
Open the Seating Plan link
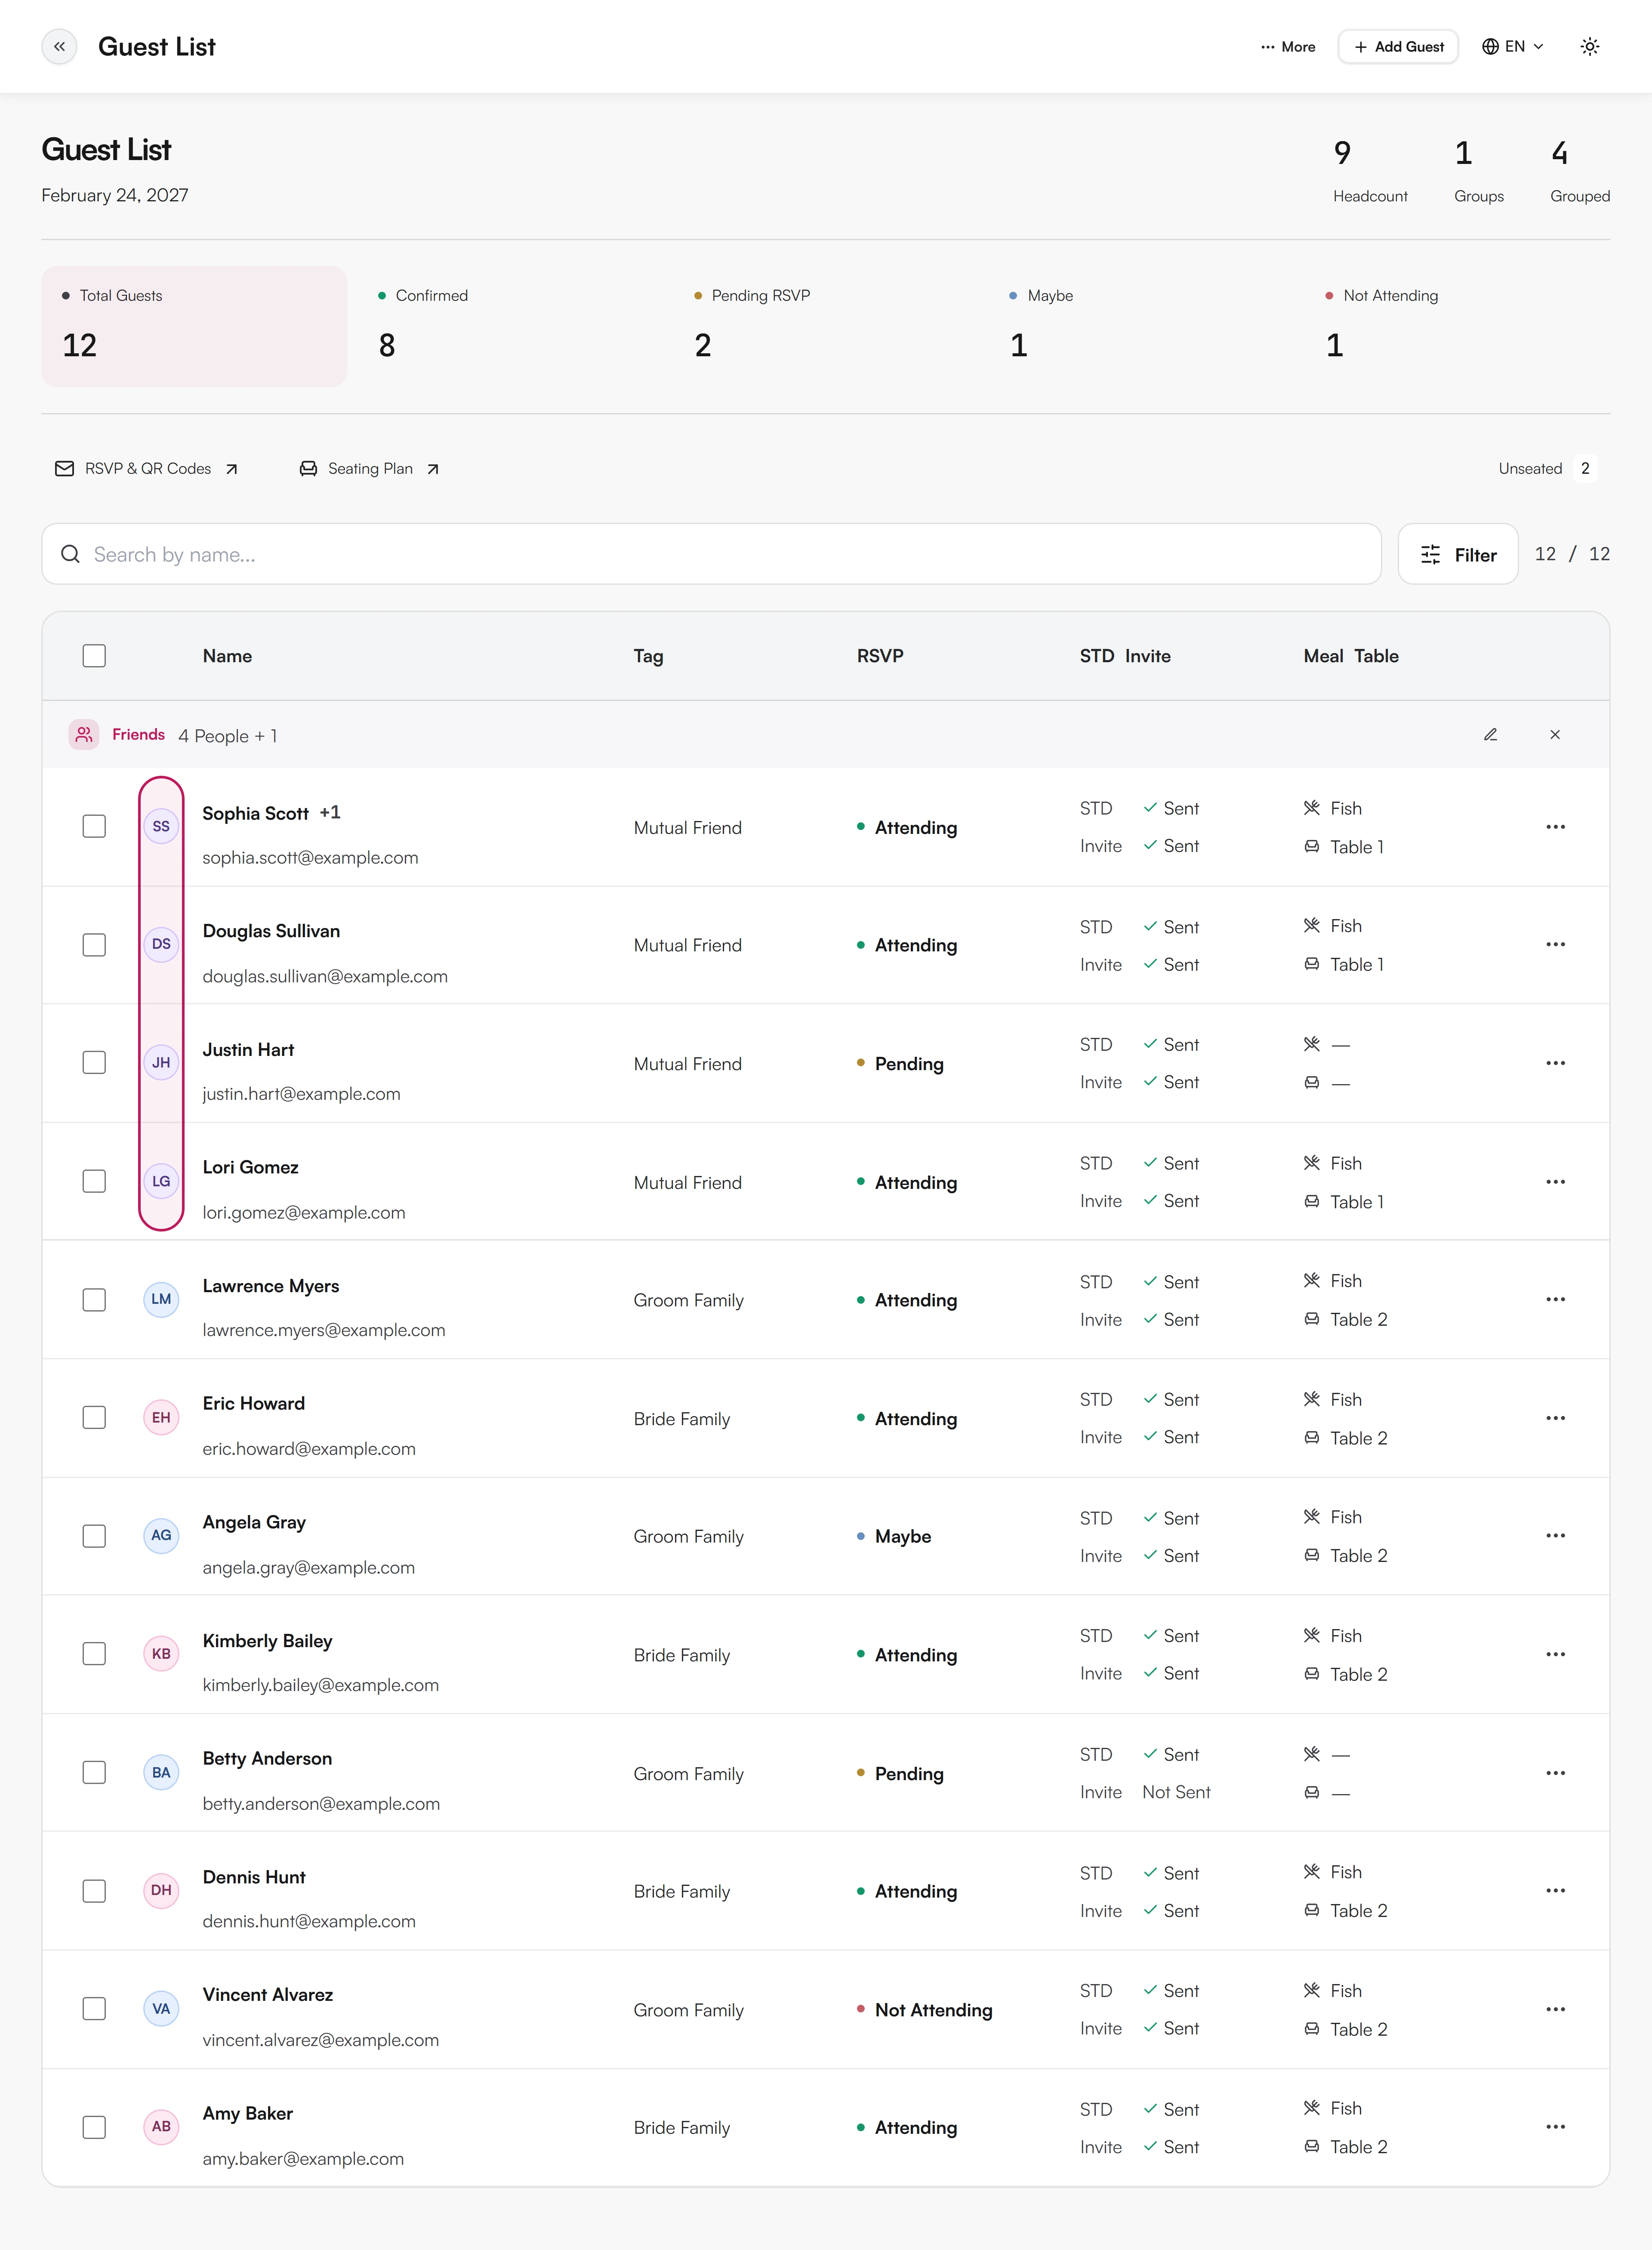tap(370, 469)
